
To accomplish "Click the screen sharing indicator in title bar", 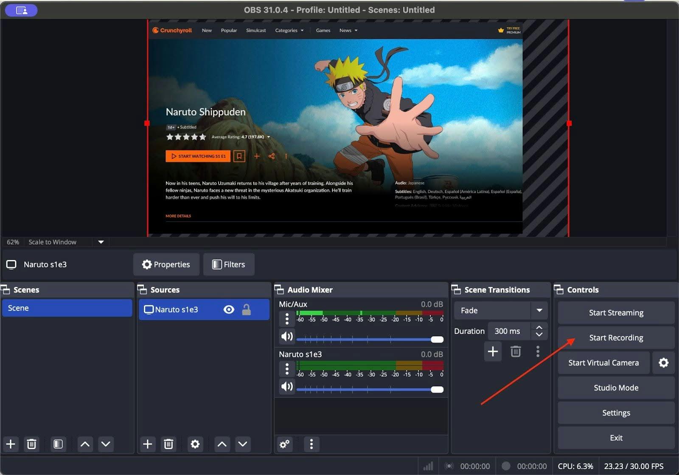I will point(22,10).
